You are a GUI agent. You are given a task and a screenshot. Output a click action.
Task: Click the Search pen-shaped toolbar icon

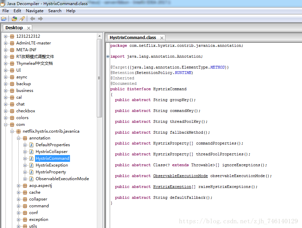(22, 19)
